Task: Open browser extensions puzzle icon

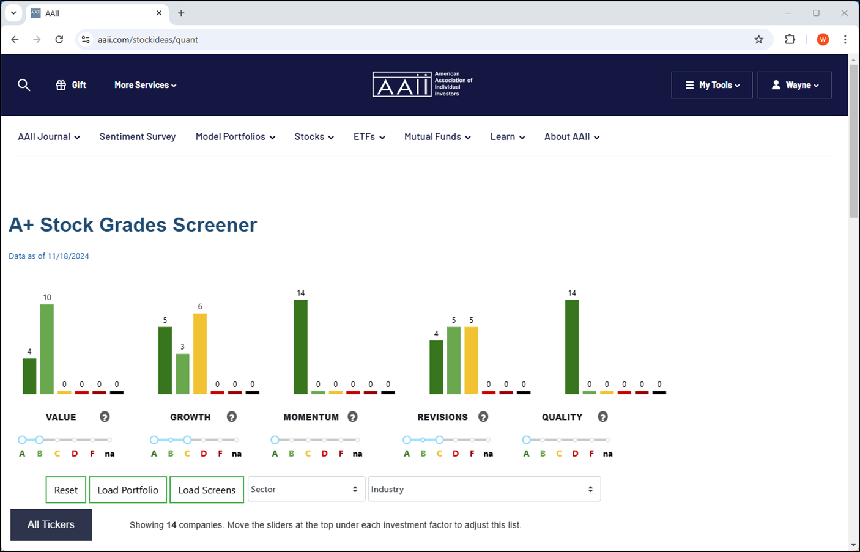Action: click(x=790, y=40)
